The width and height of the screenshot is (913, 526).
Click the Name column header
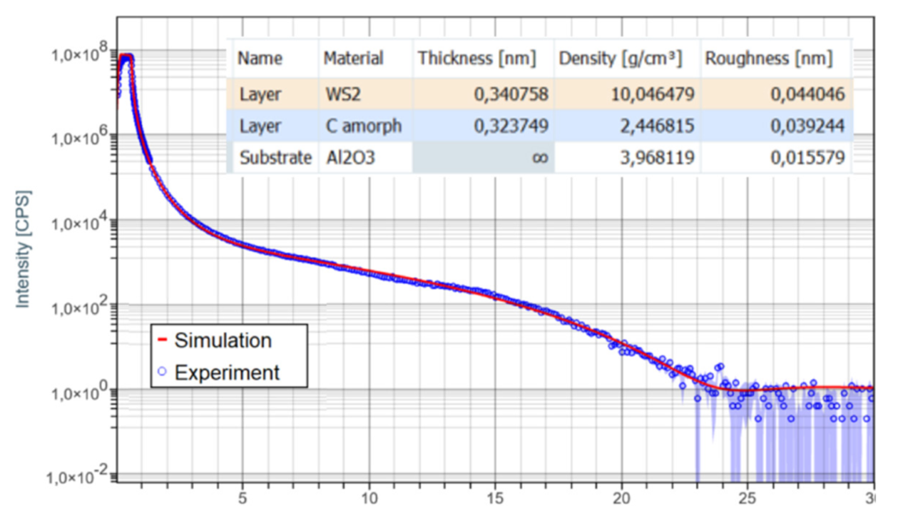coord(260,59)
